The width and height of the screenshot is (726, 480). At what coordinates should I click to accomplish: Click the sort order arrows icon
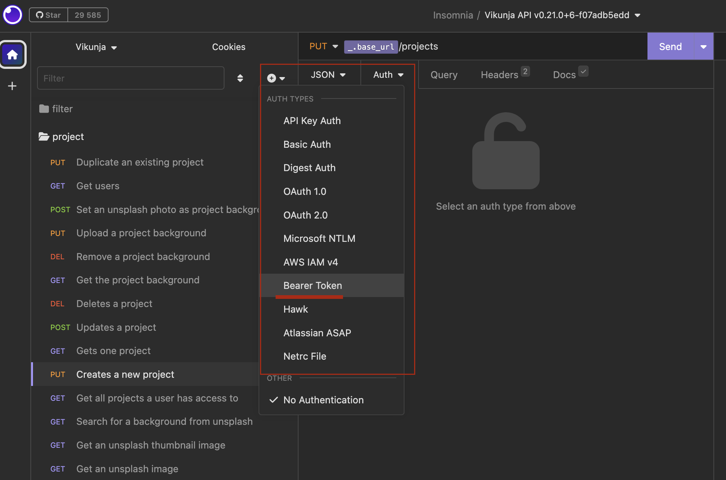pyautogui.click(x=240, y=78)
